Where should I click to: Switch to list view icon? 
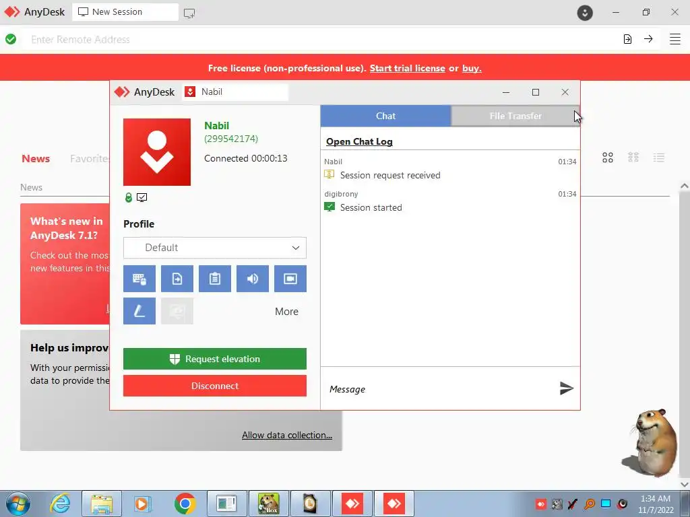click(659, 158)
